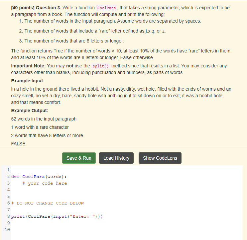Click the print(CoolPara(input("Enter: "))) line

coord(57,216)
